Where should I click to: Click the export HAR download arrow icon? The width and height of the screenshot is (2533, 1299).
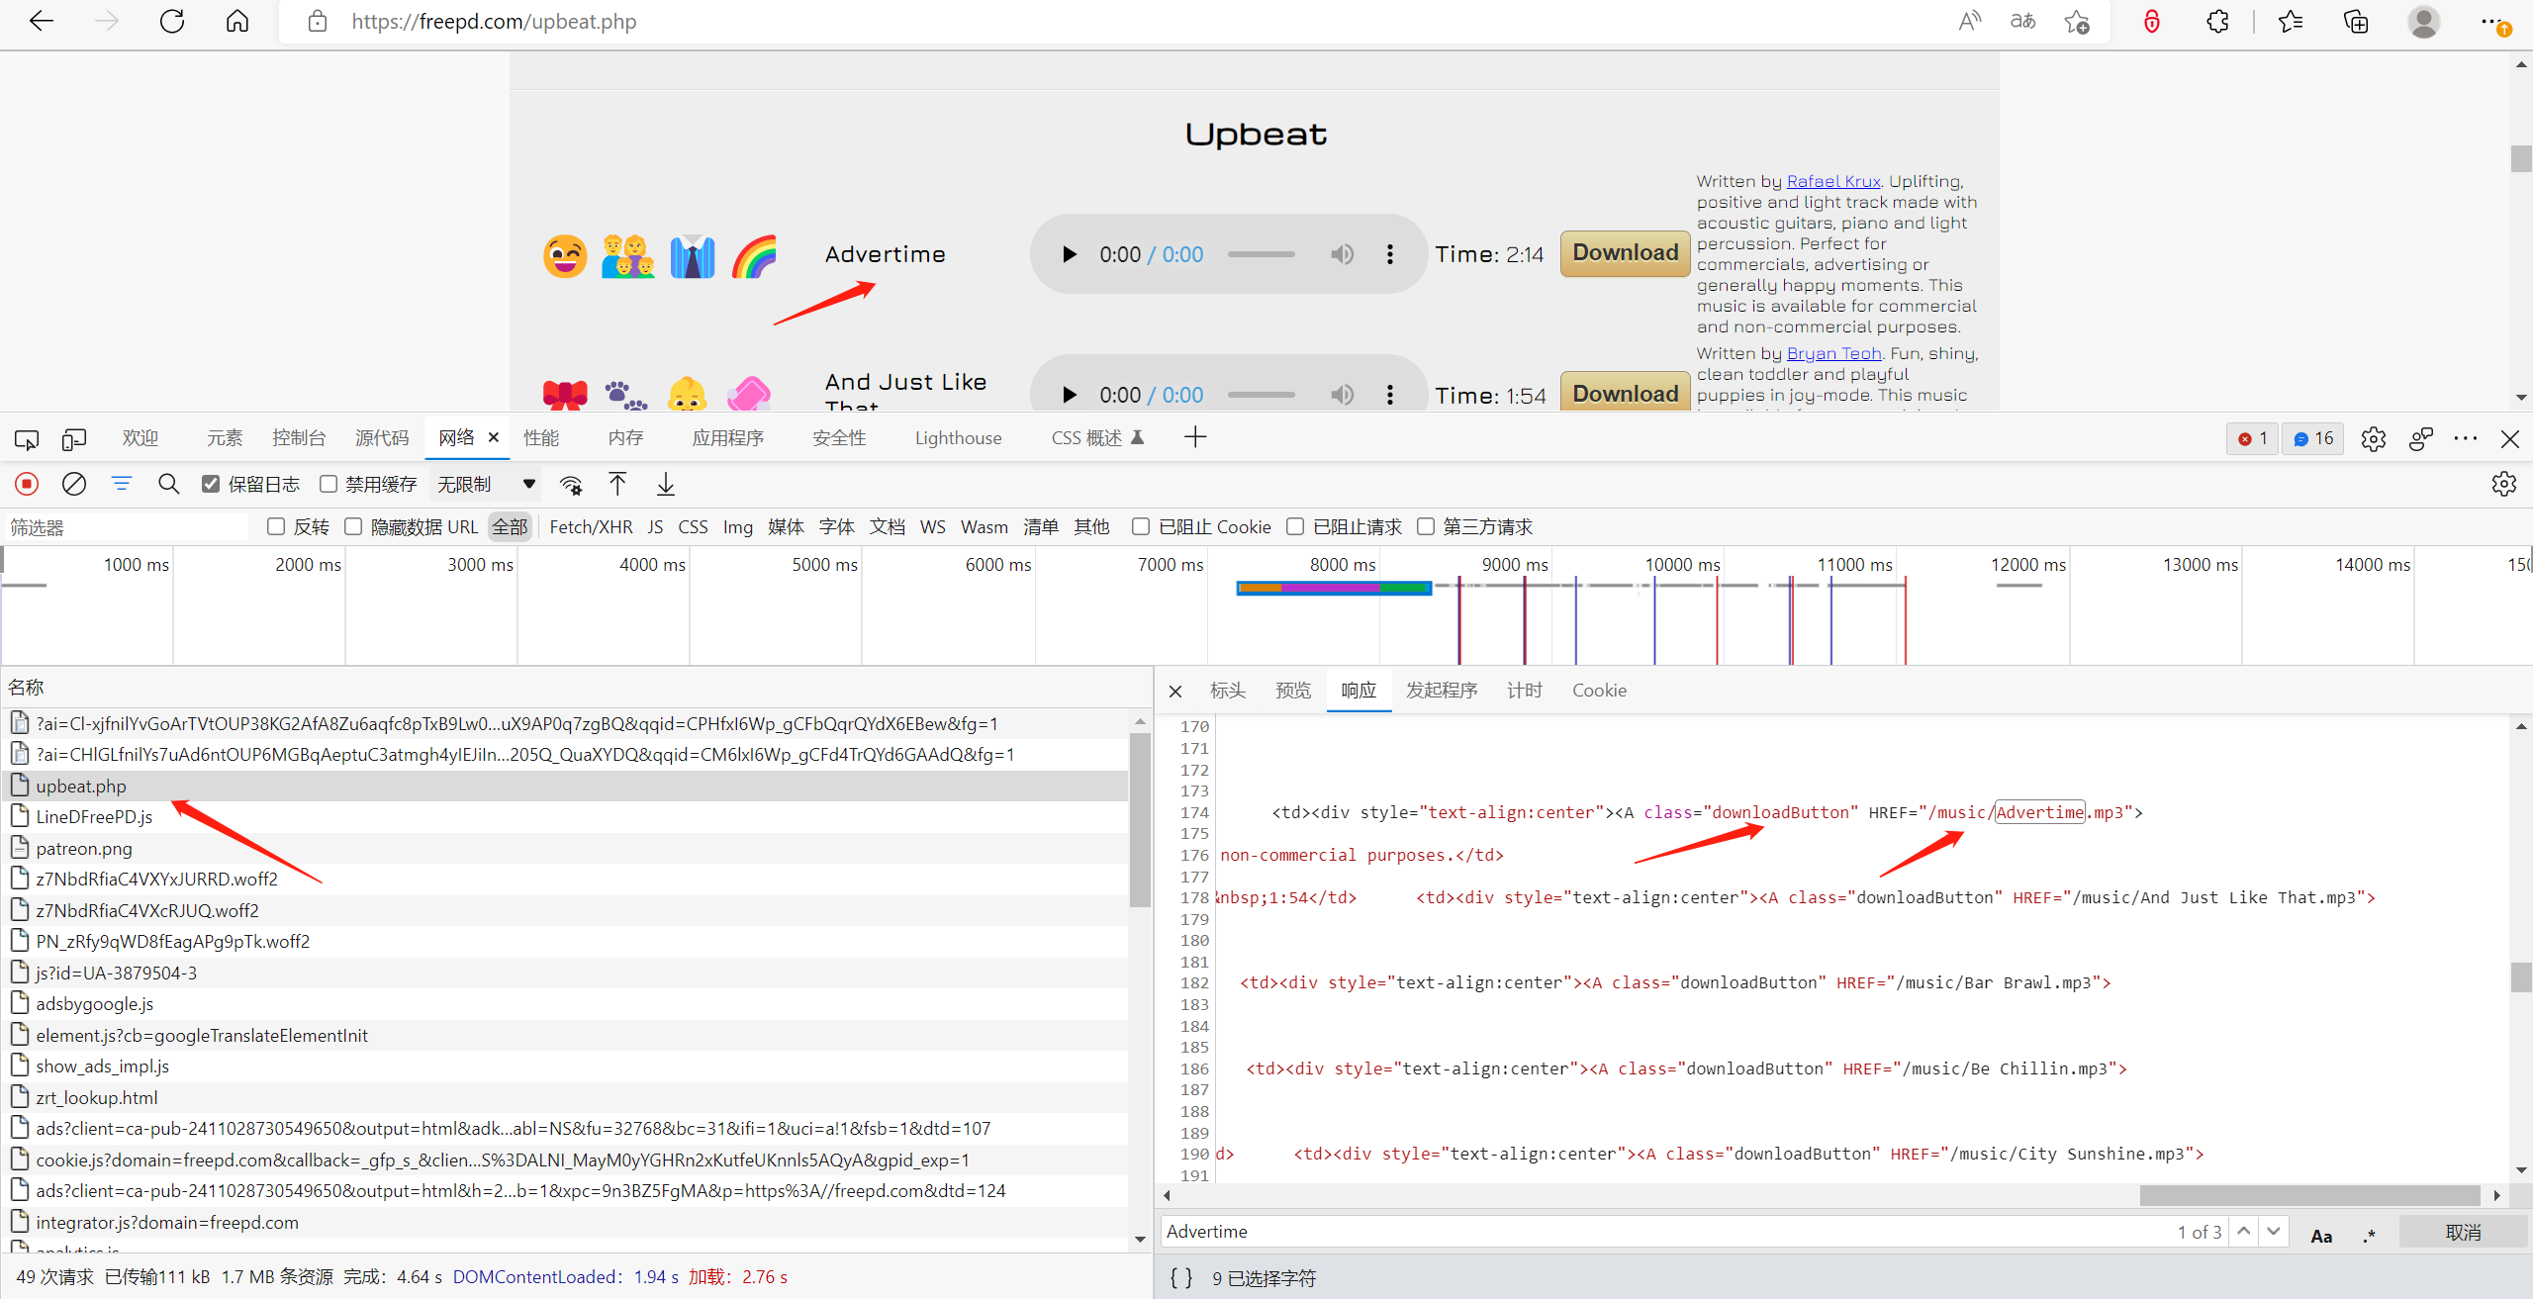click(666, 484)
